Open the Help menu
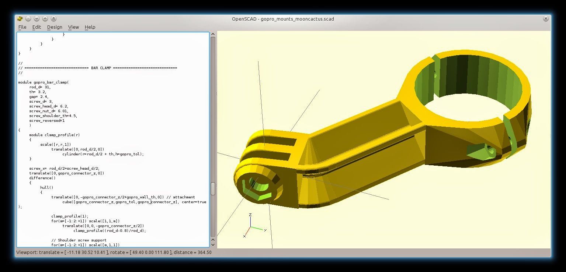The height and width of the screenshot is (272, 566). pos(90,27)
